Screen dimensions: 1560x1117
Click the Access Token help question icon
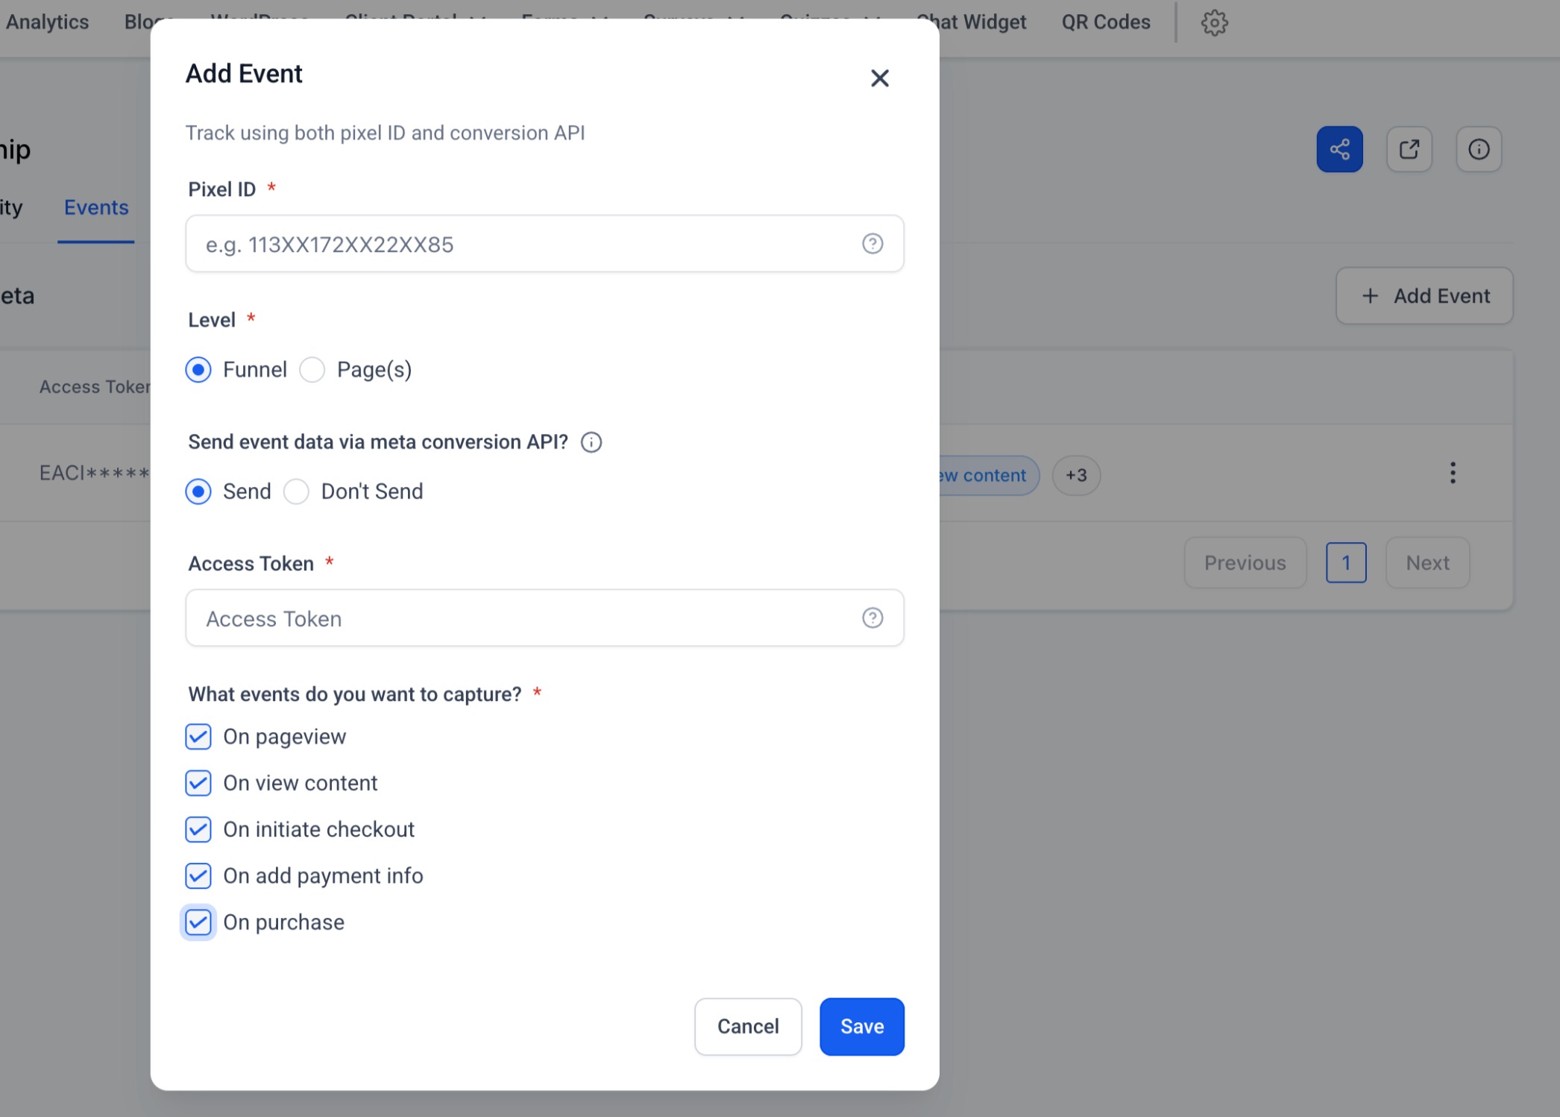(872, 618)
